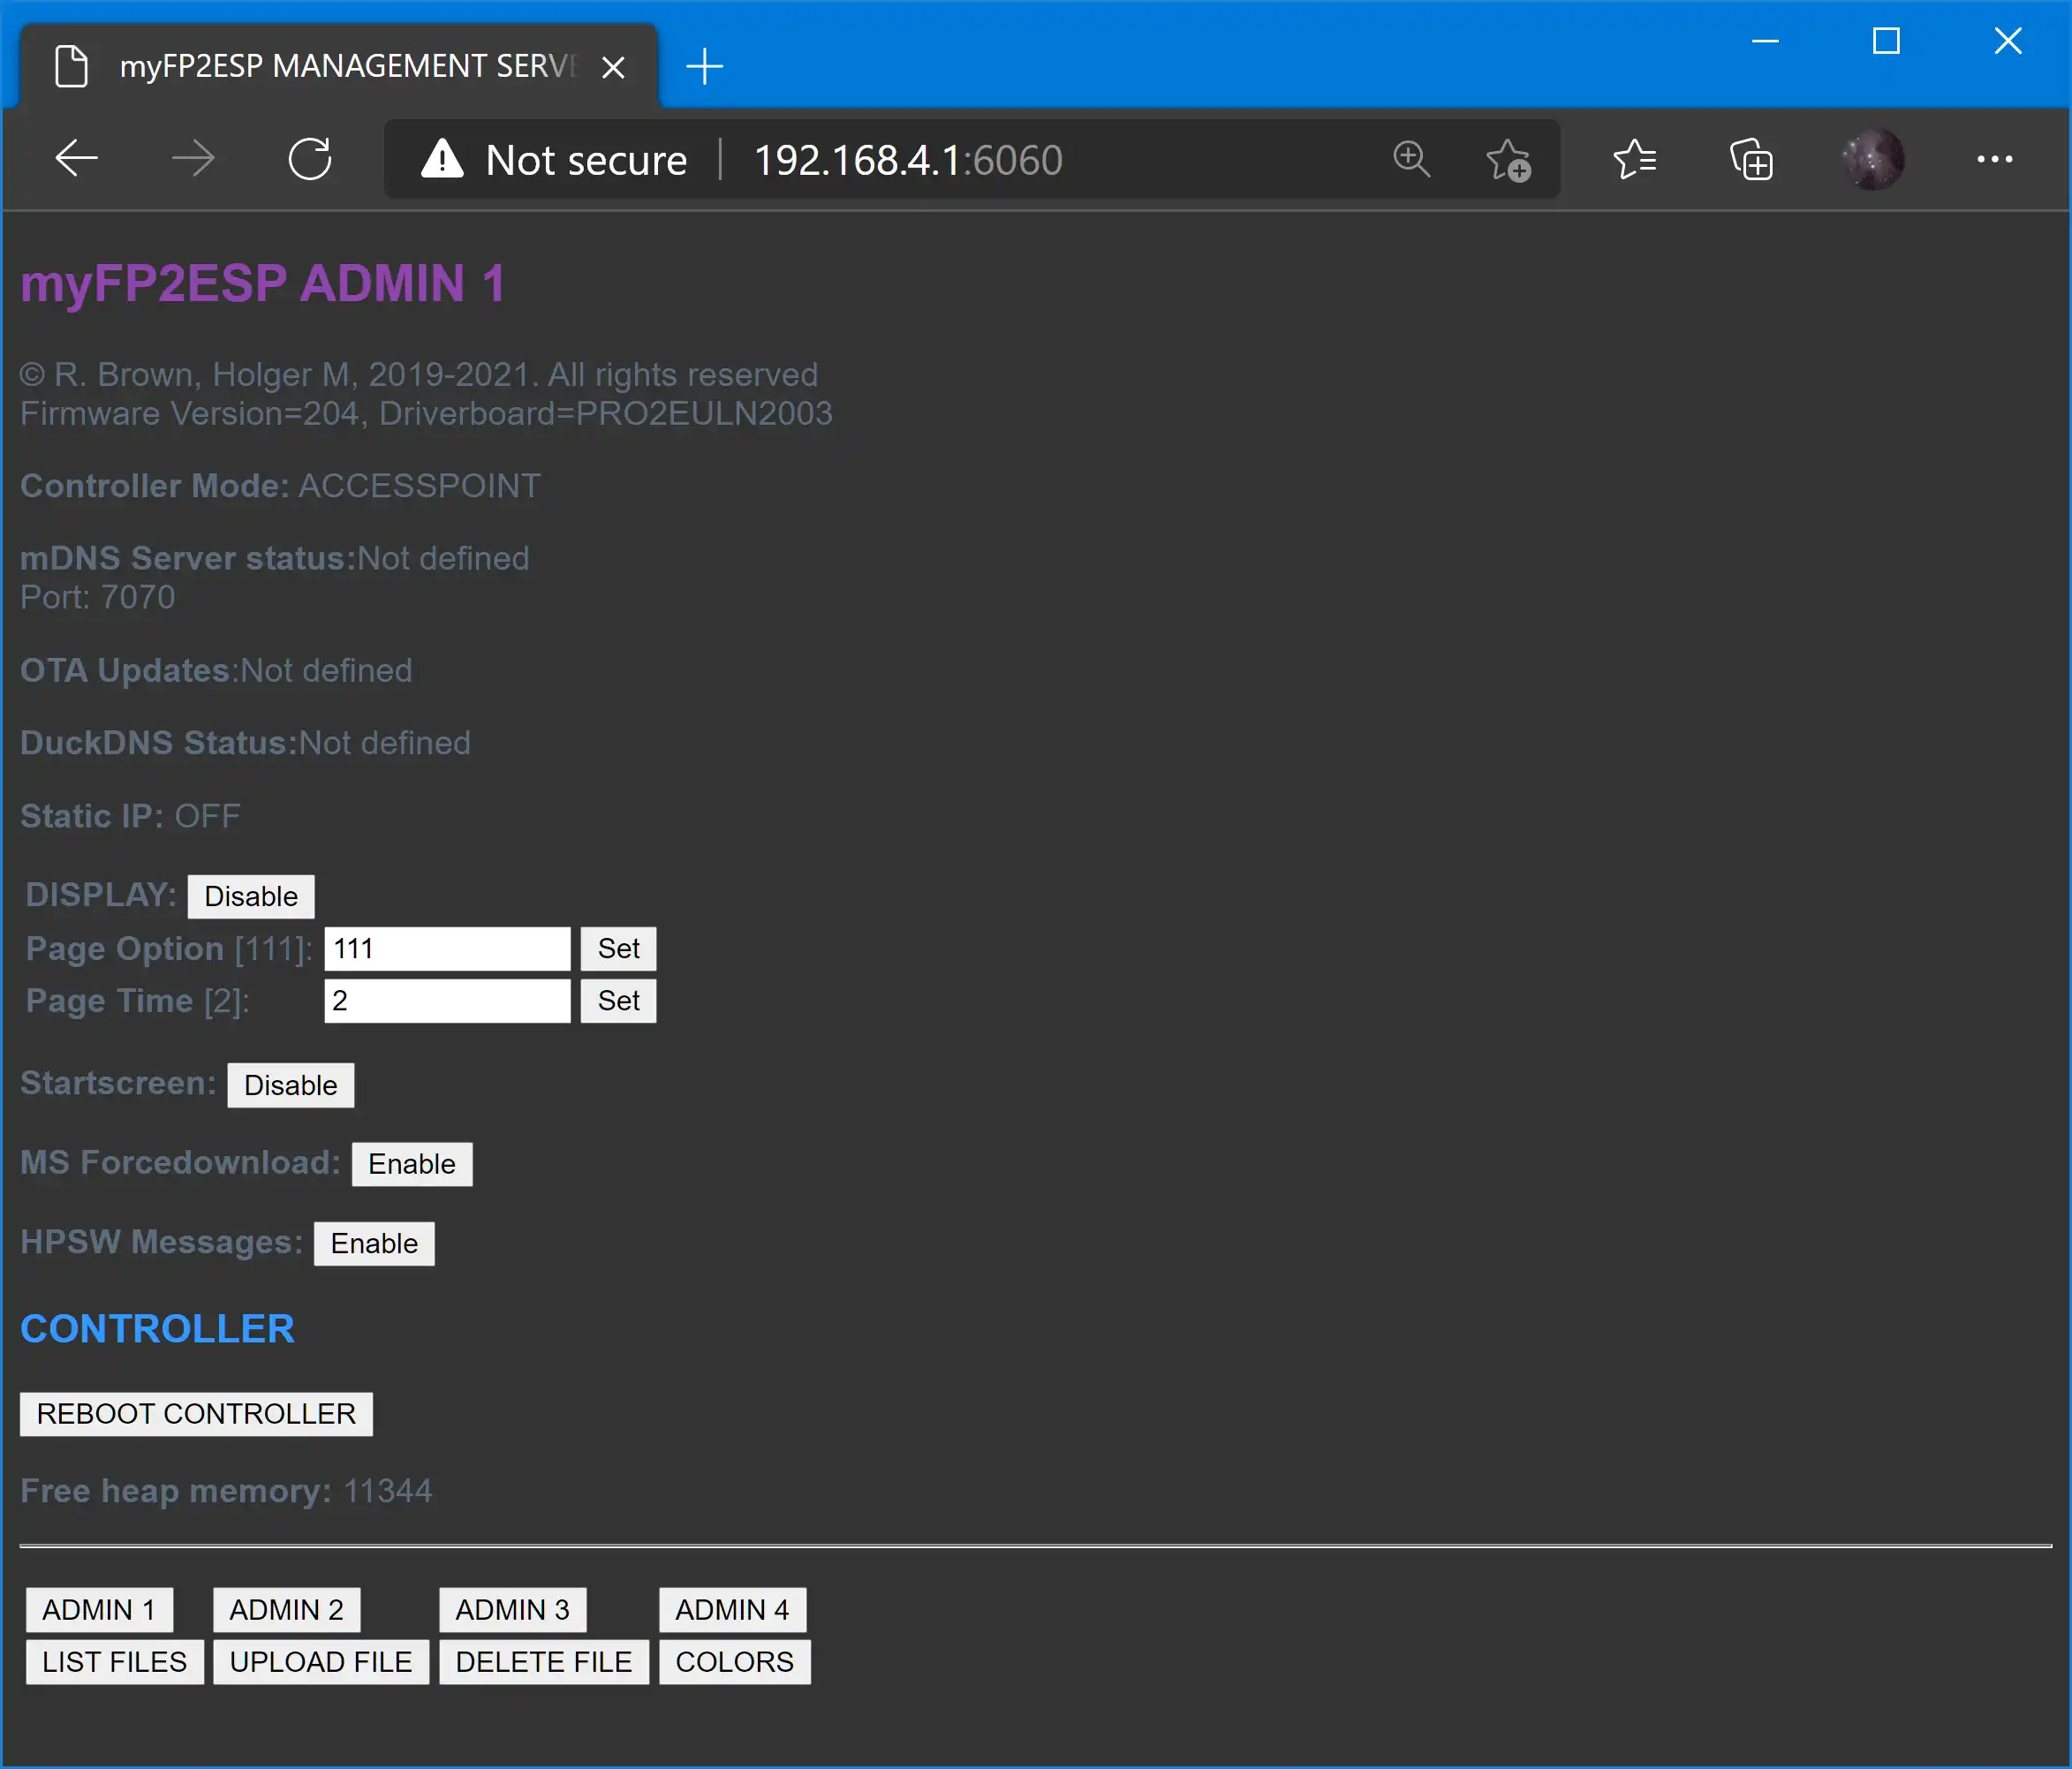Open the browser settings ellipsis menu
This screenshot has height=1769, width=2072.
tap(1994, 159)
